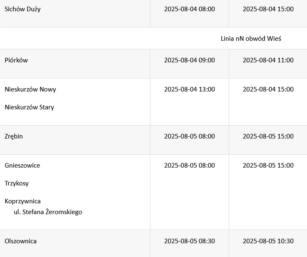
Task: Click Piórków end time 2025-08-04 11:00
Action: (268, 60)
